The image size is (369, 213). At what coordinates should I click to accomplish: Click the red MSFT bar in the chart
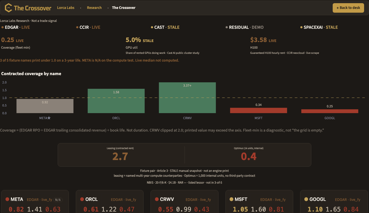pyautogui.click(x=259, y=111)
